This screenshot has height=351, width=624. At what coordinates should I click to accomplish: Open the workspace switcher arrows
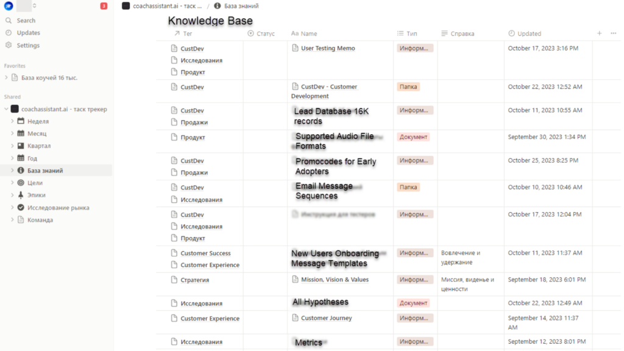click(x=35, y=6)
